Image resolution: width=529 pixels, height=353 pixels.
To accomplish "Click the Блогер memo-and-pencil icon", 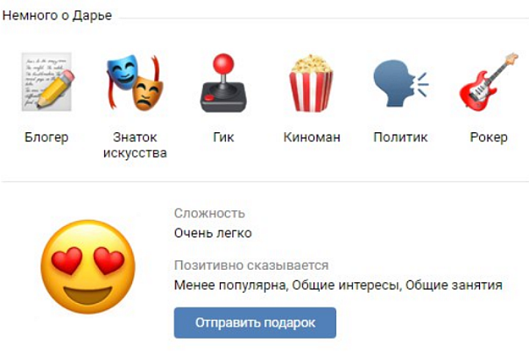I will coord(47,81).
